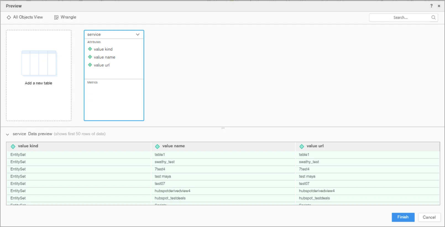Select the Add a new table label
Screen dimensions: 445x227
pos(38,83)
